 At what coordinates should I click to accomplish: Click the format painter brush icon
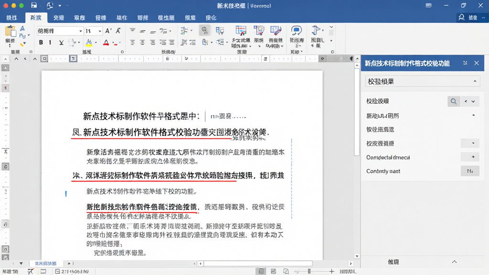22,44
